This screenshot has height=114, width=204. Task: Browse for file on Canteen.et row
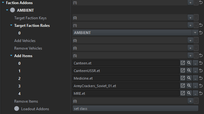point(195,63)
